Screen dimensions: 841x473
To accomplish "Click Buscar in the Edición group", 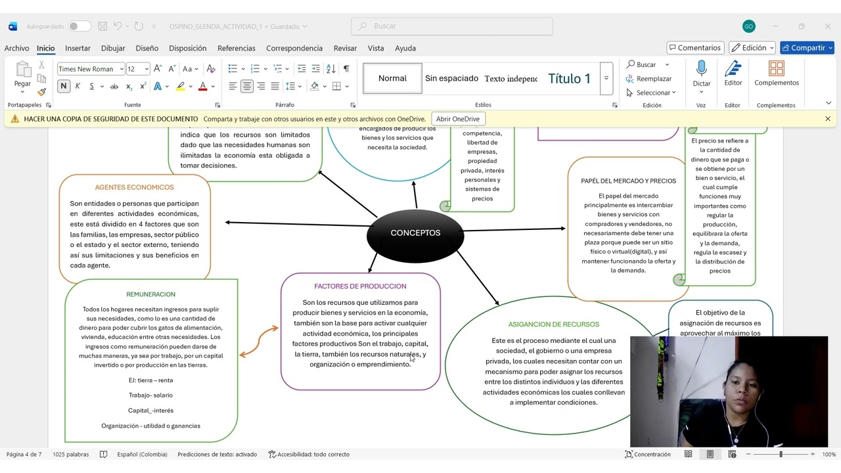I will 641,64.
